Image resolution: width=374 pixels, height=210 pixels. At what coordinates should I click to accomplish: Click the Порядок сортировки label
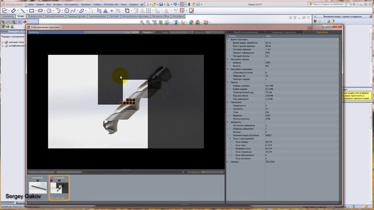coord(13,37)
